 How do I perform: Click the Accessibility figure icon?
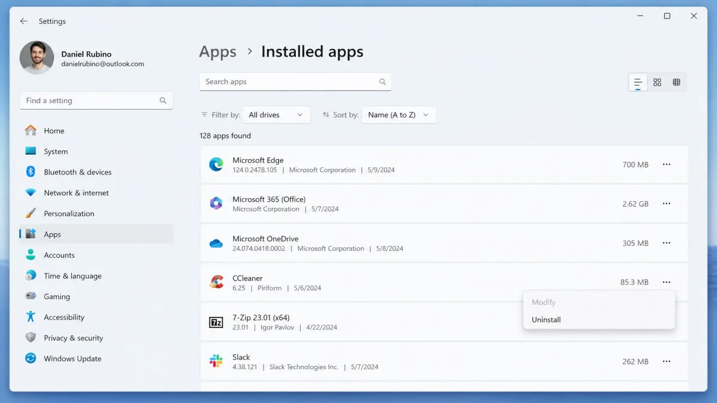30,317
